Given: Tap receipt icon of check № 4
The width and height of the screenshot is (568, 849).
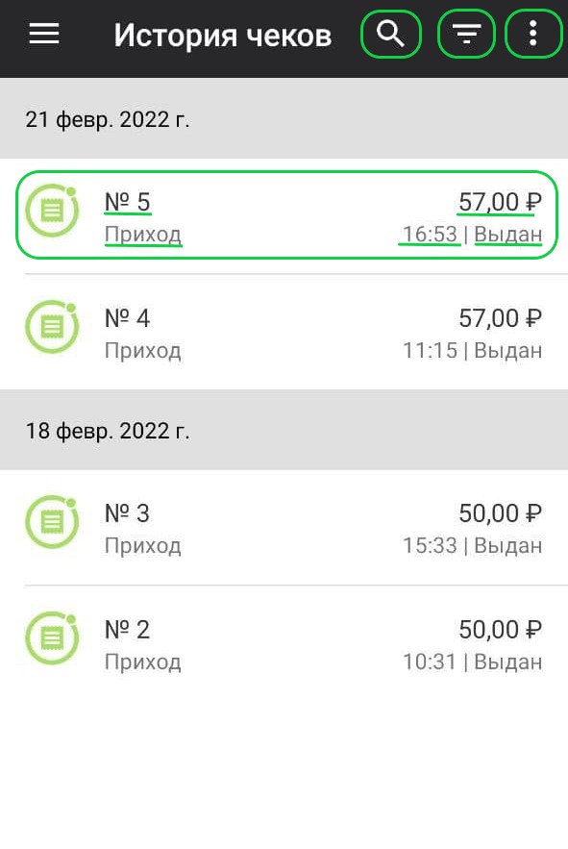Looking at the screenshot, I should click(52, 327).
